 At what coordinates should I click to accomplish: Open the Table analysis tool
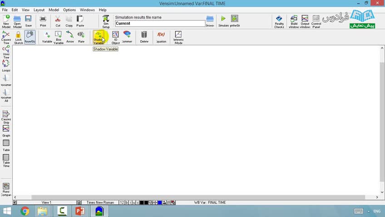6,146
